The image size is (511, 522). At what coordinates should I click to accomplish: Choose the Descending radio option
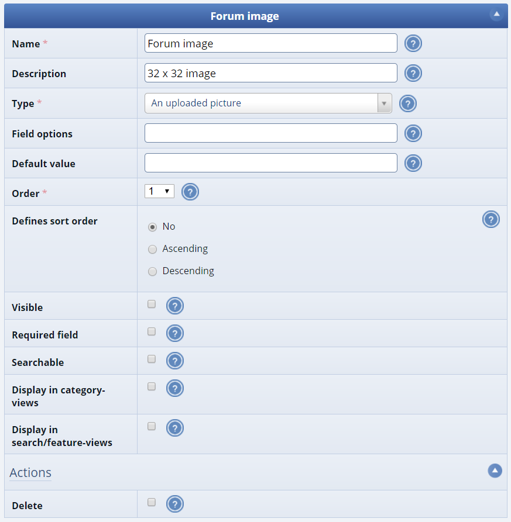[153, 271]
